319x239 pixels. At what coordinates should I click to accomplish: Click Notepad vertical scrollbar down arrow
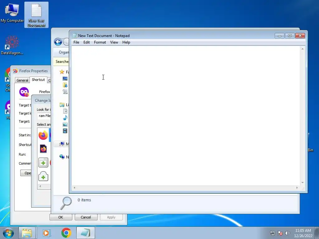click(x=302, y=183)
